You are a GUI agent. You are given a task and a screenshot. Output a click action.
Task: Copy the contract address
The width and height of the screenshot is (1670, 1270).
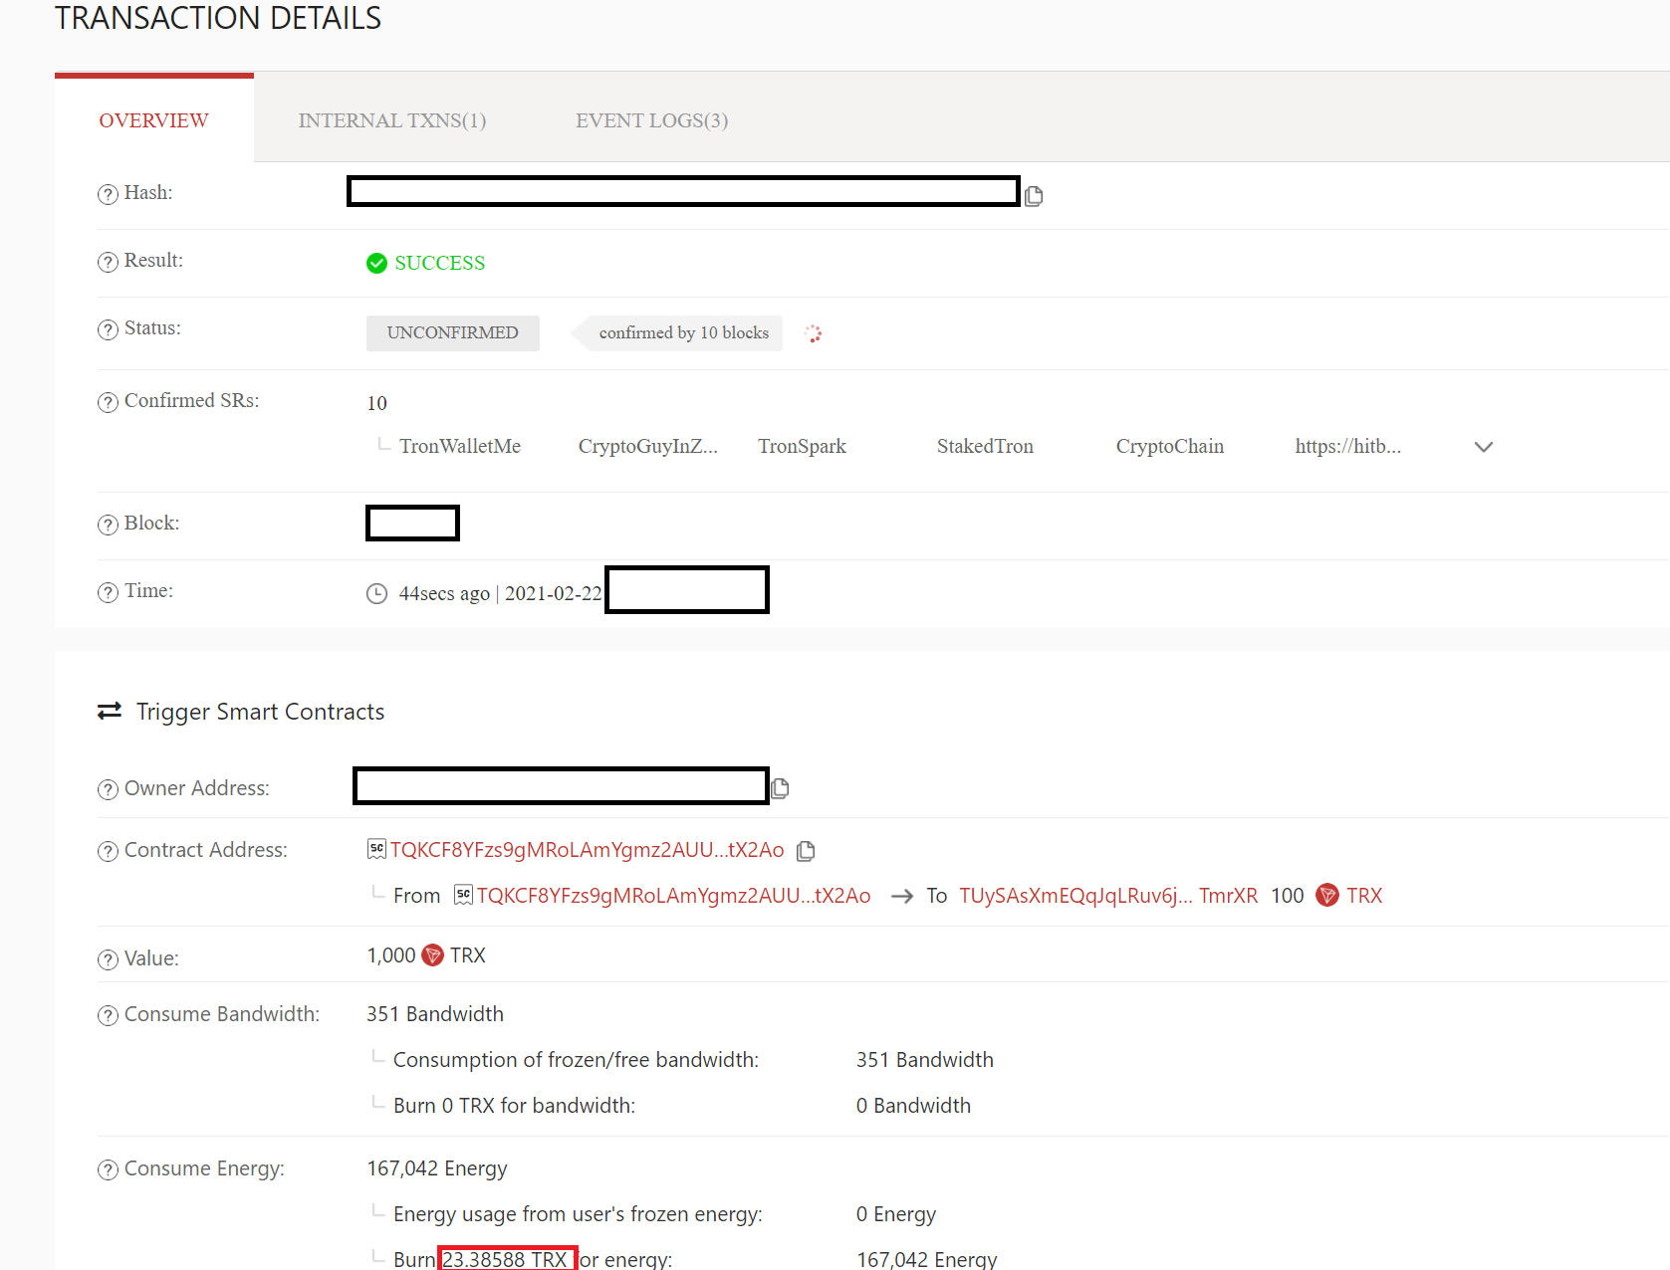pos(806,850)
